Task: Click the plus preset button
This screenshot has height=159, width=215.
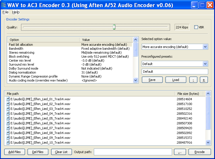Action: tap(204, 80)
